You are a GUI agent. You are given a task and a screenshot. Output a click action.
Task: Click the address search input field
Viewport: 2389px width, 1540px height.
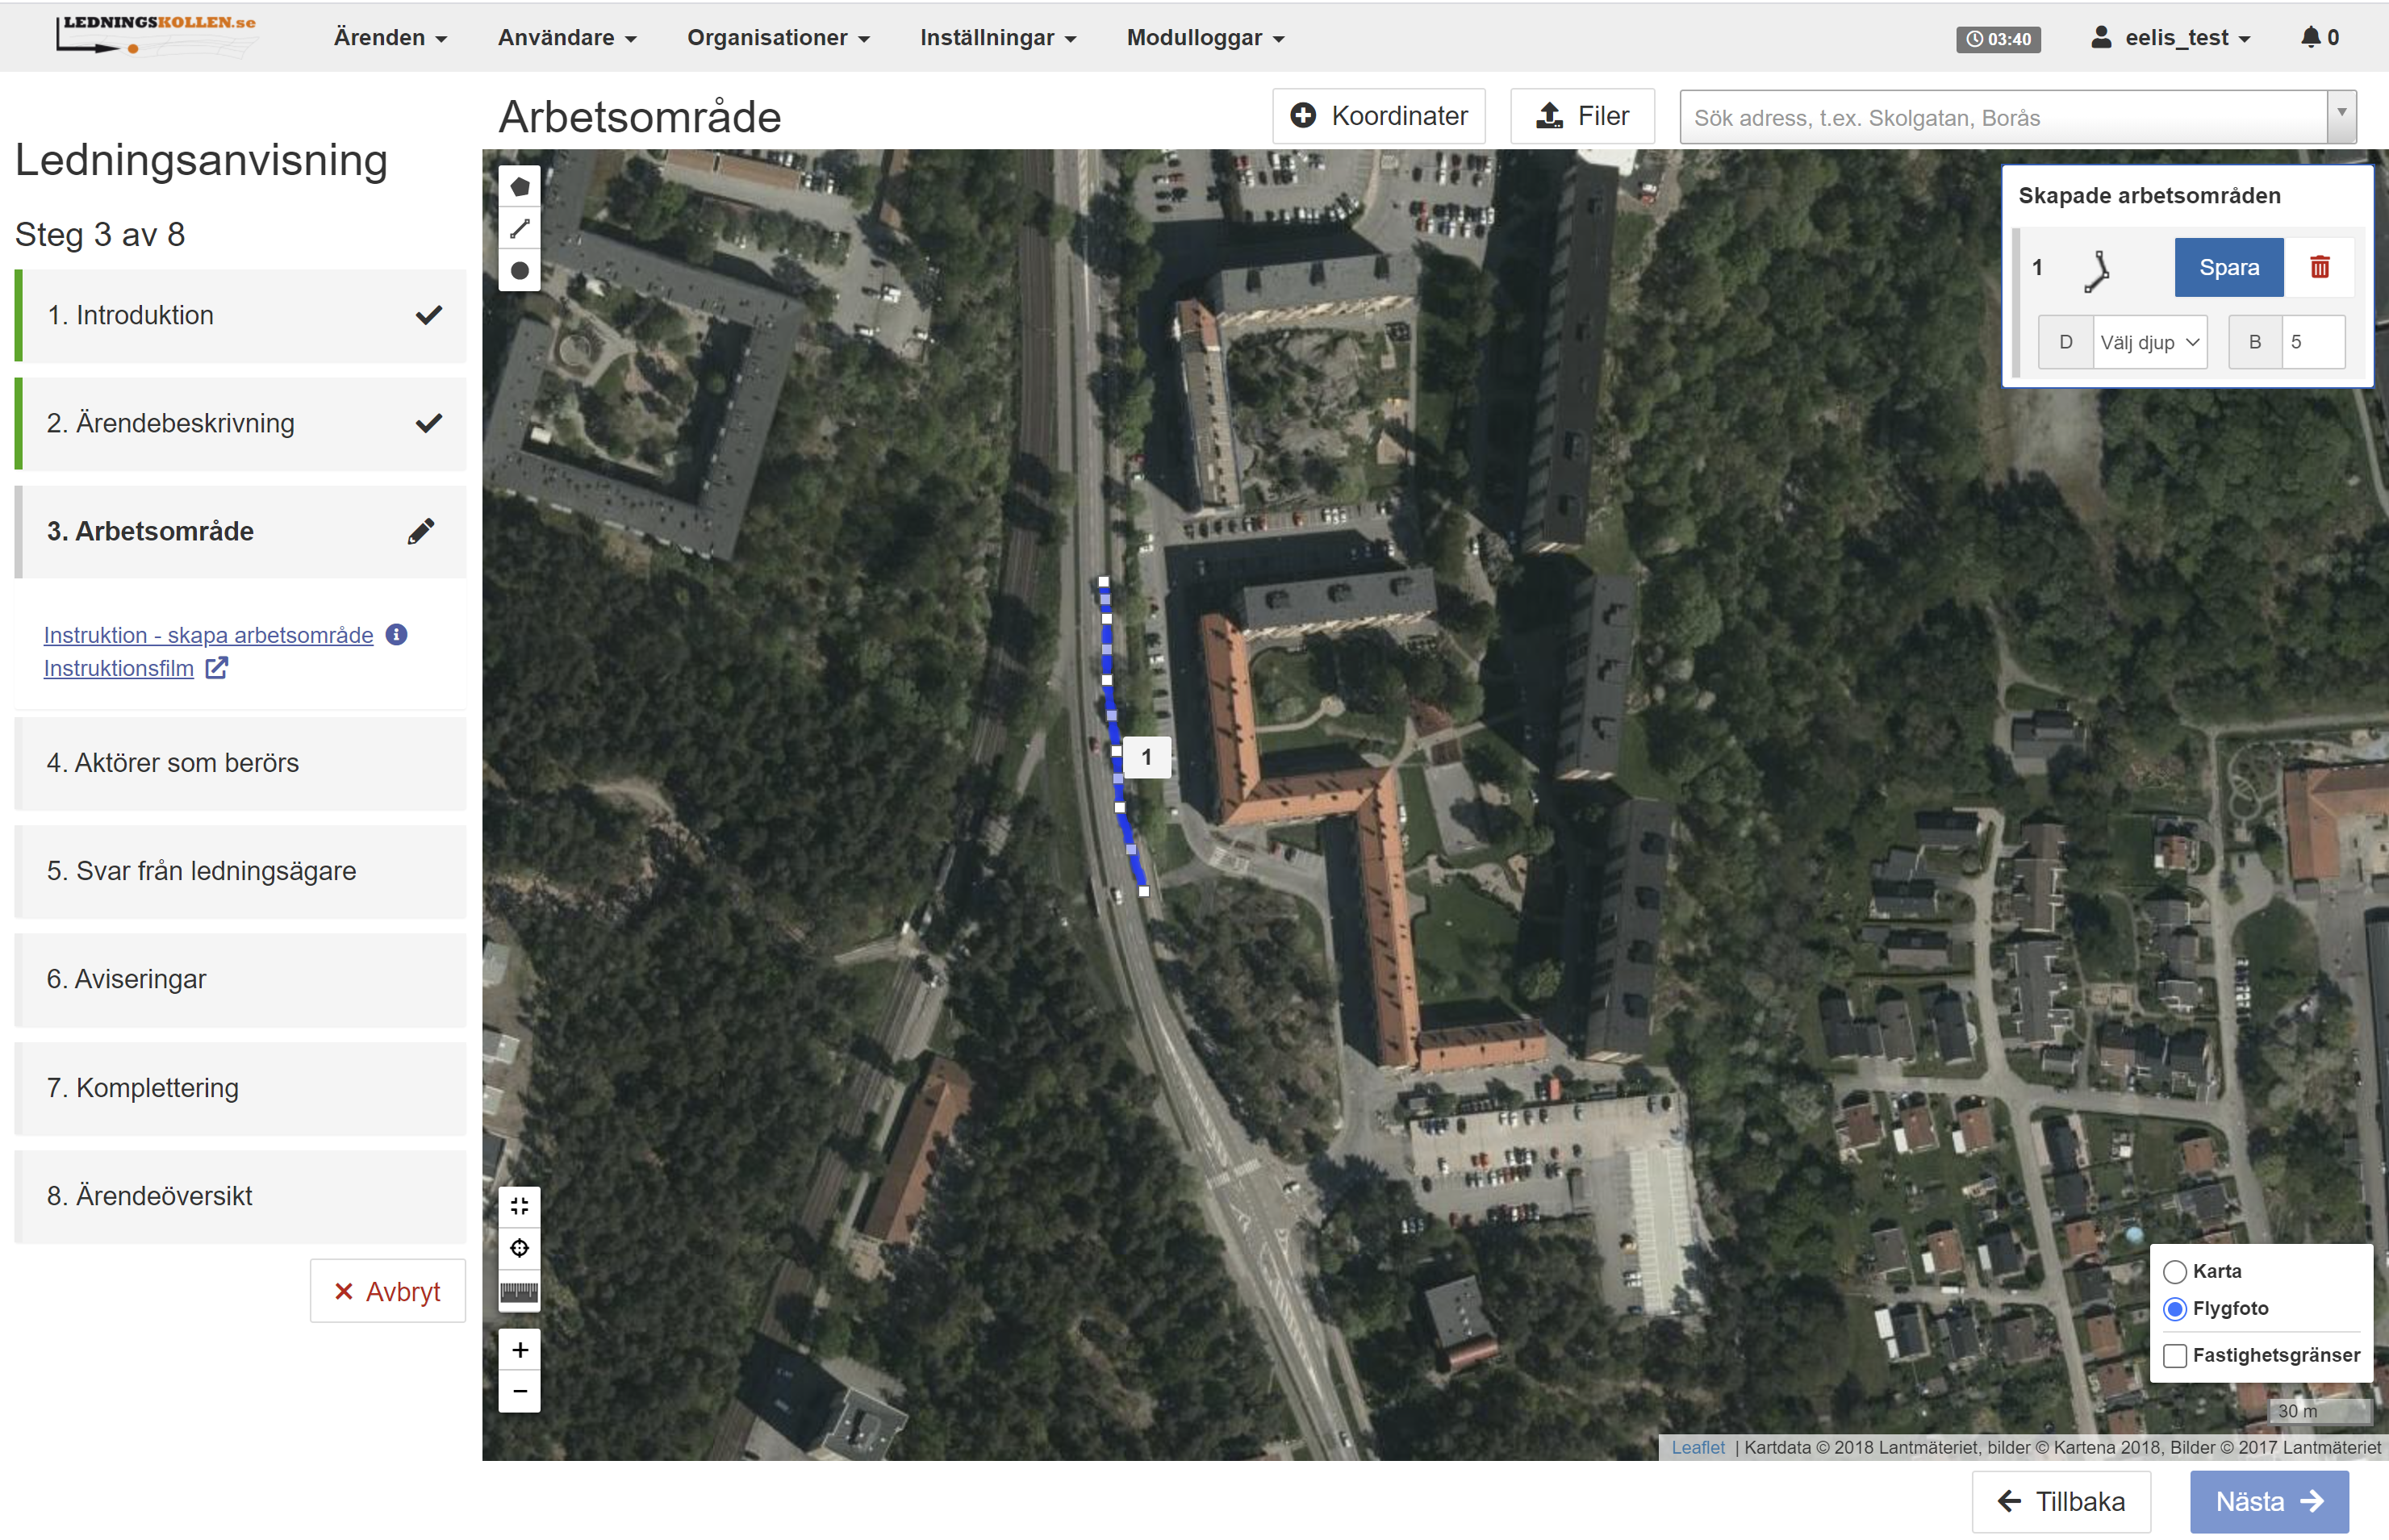tap(1999, 117)
